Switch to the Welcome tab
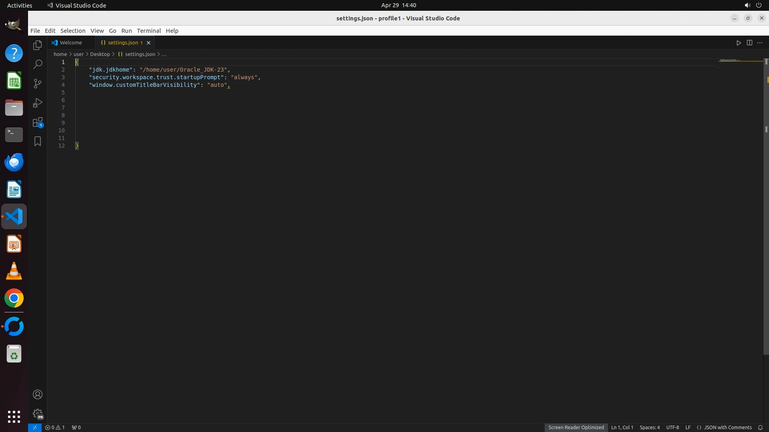This screenshot has width=769, height=432. 70,43
